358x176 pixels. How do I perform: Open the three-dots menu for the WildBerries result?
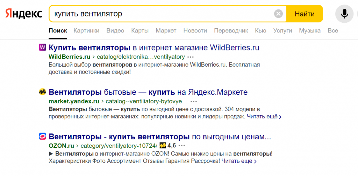[x=191, y=57]
